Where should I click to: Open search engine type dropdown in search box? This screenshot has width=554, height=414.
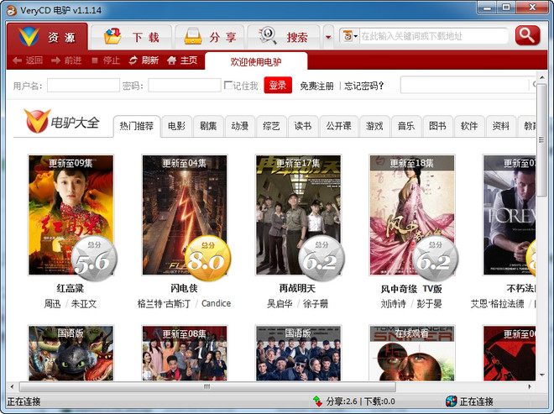[350, 36]
